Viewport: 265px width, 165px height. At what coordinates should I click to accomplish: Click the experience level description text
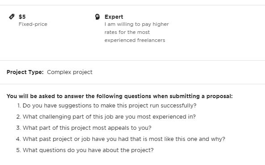coord(137,32)
